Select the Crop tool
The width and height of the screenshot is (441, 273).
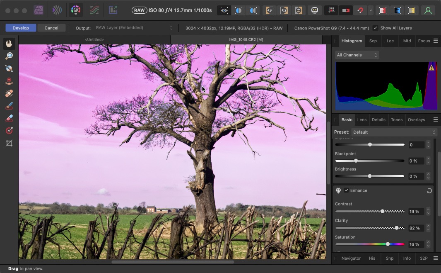click(x=9, y=143)
